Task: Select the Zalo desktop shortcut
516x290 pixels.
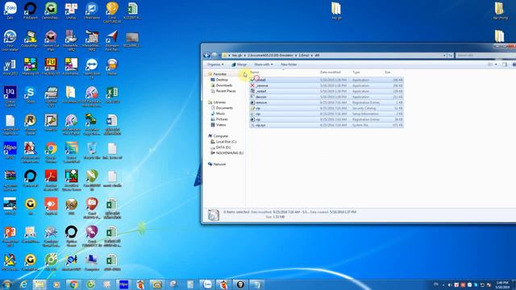Action: (10, 10)
